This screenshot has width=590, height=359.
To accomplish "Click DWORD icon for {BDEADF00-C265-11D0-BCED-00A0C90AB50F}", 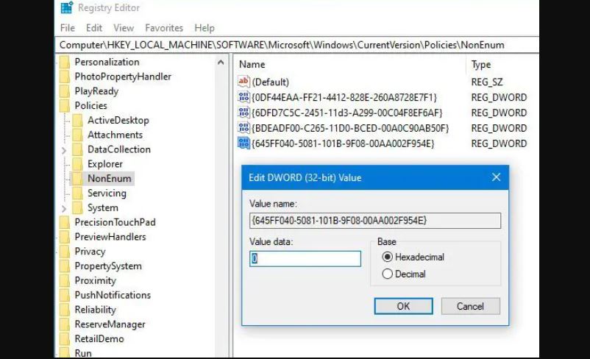I will [x=244, y=128].
